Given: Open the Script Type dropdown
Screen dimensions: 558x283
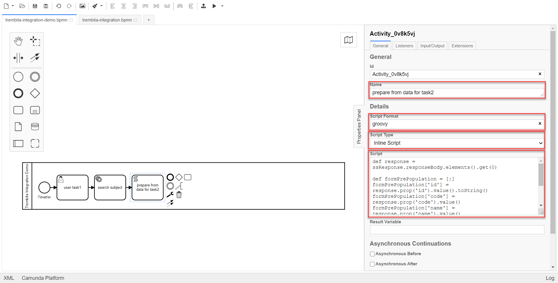Looking at the screenshot, I should coord(457,143).
